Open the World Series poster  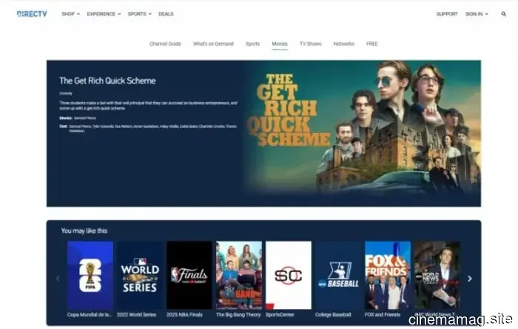(x=140, y=275)
